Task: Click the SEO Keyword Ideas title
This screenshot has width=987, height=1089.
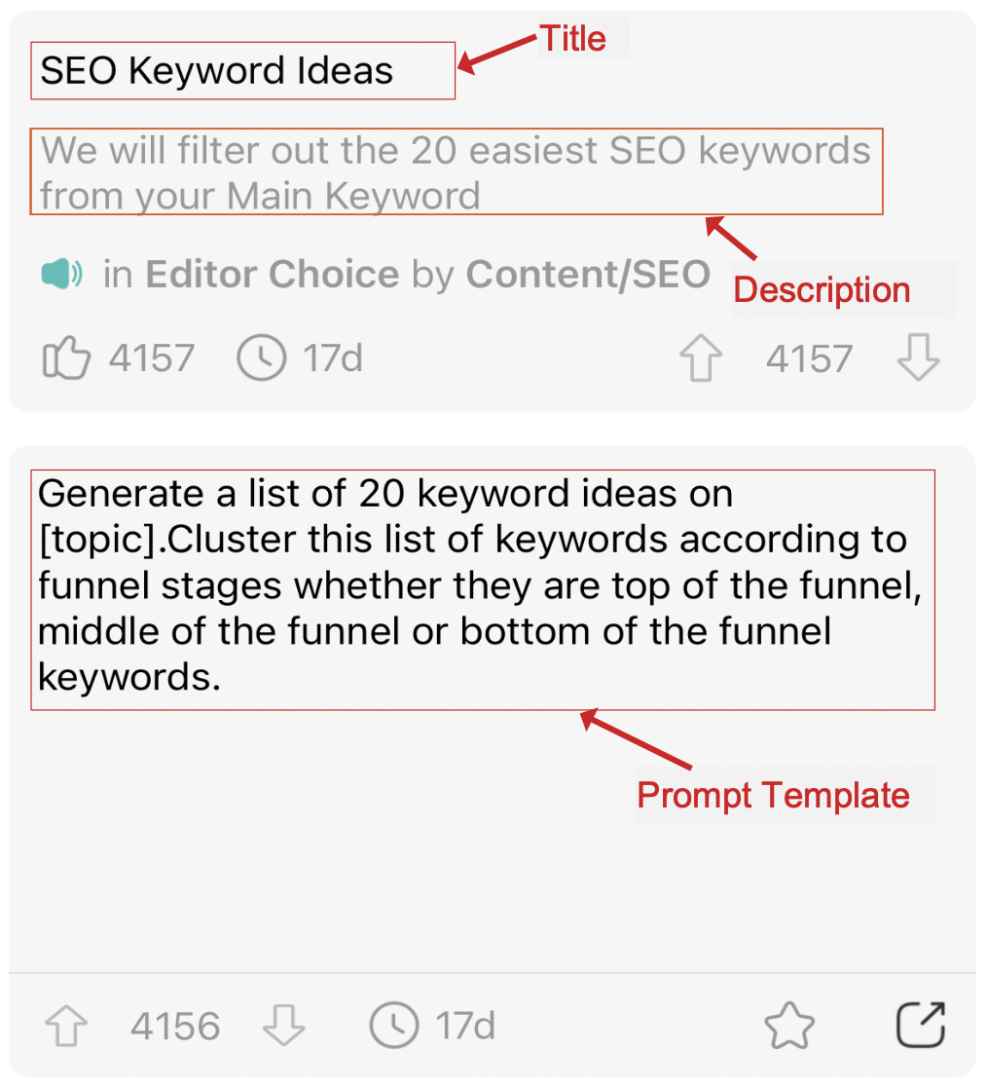Action: click(x=217, y=71)
